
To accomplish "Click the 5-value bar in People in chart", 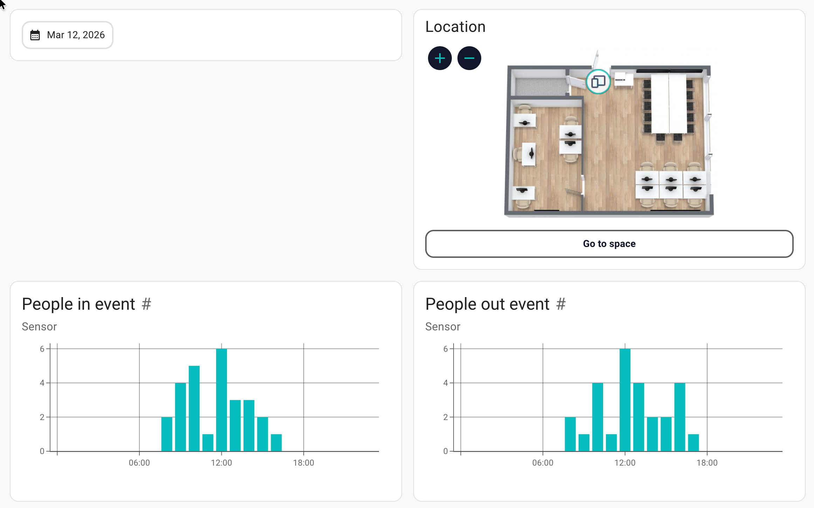I will [x=194, y=409].
